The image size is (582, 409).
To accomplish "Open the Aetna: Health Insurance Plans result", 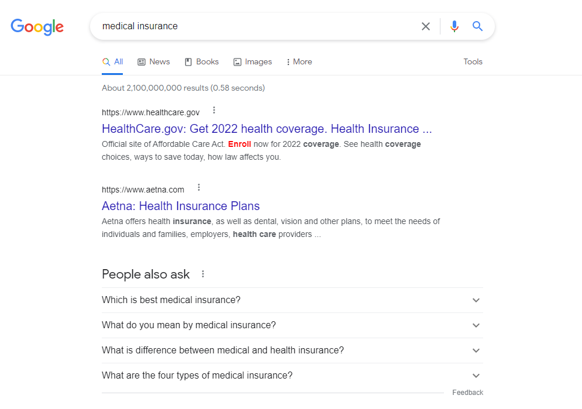I will tap(181, 206).
